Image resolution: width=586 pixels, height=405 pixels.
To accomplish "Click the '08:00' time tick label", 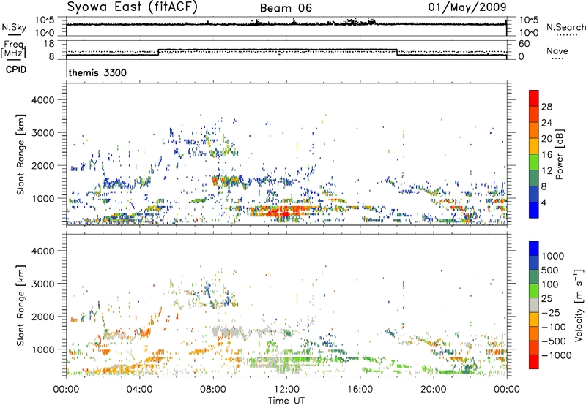I will (213, 390).
